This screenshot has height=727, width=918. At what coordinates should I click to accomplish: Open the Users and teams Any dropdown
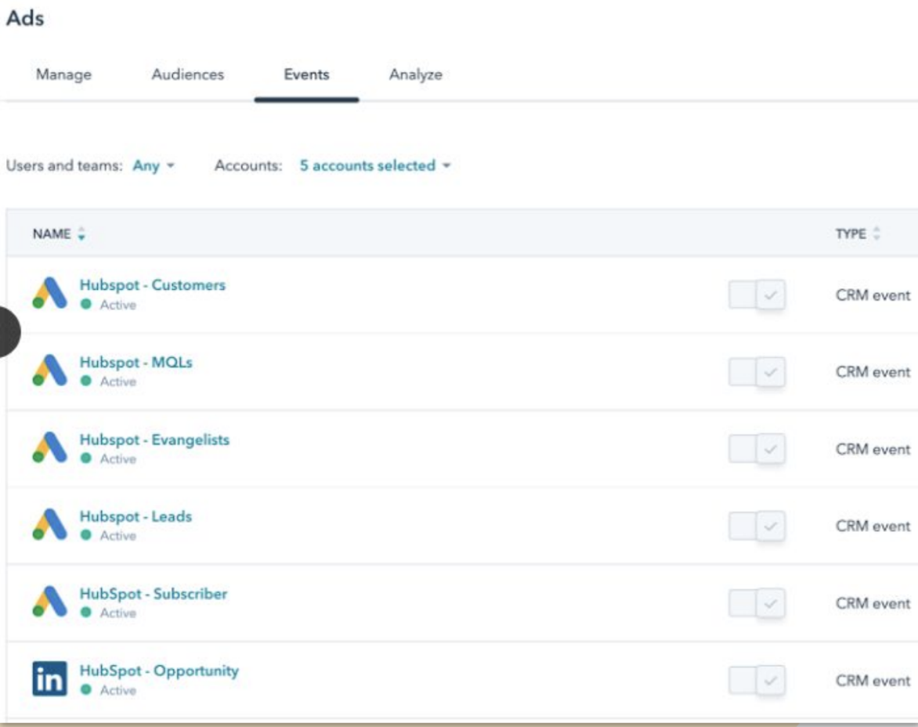pyautogui.click(x=154, y=165)
